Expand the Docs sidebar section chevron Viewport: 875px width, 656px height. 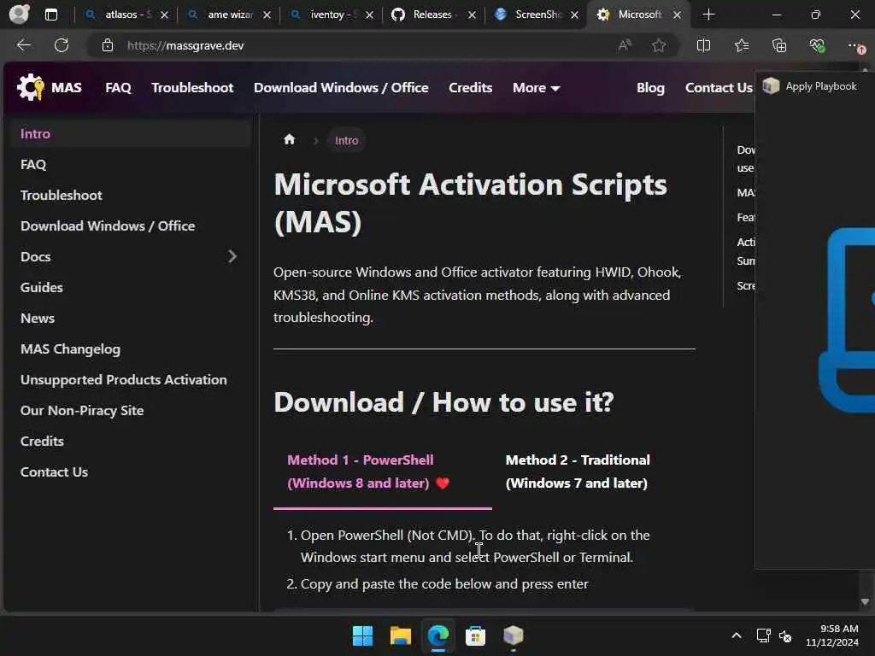(232, 256)
